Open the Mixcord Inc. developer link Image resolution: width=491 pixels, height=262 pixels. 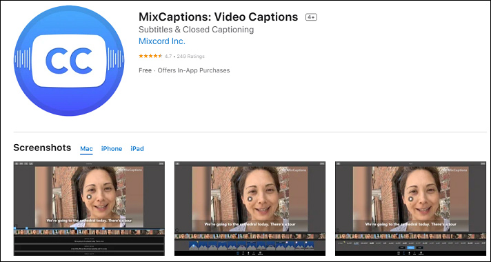click(162, 41)
